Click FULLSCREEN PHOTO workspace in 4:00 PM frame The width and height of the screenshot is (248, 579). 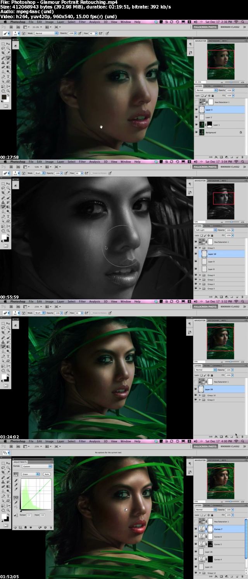coord(205,446)
